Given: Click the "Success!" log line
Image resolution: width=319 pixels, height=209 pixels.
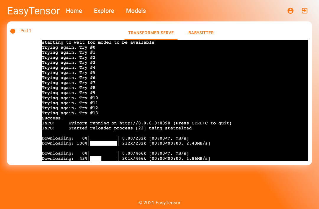Looking at the screenshot, I should click(53, 118).
